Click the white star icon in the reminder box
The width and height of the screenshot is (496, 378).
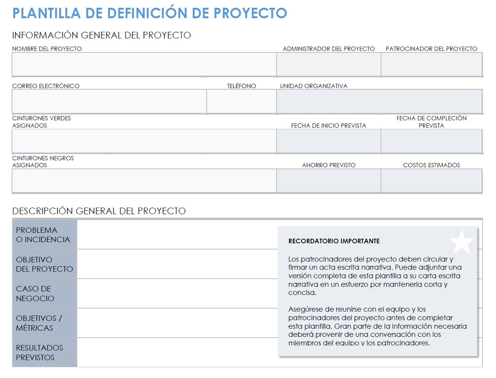point(462,241)
